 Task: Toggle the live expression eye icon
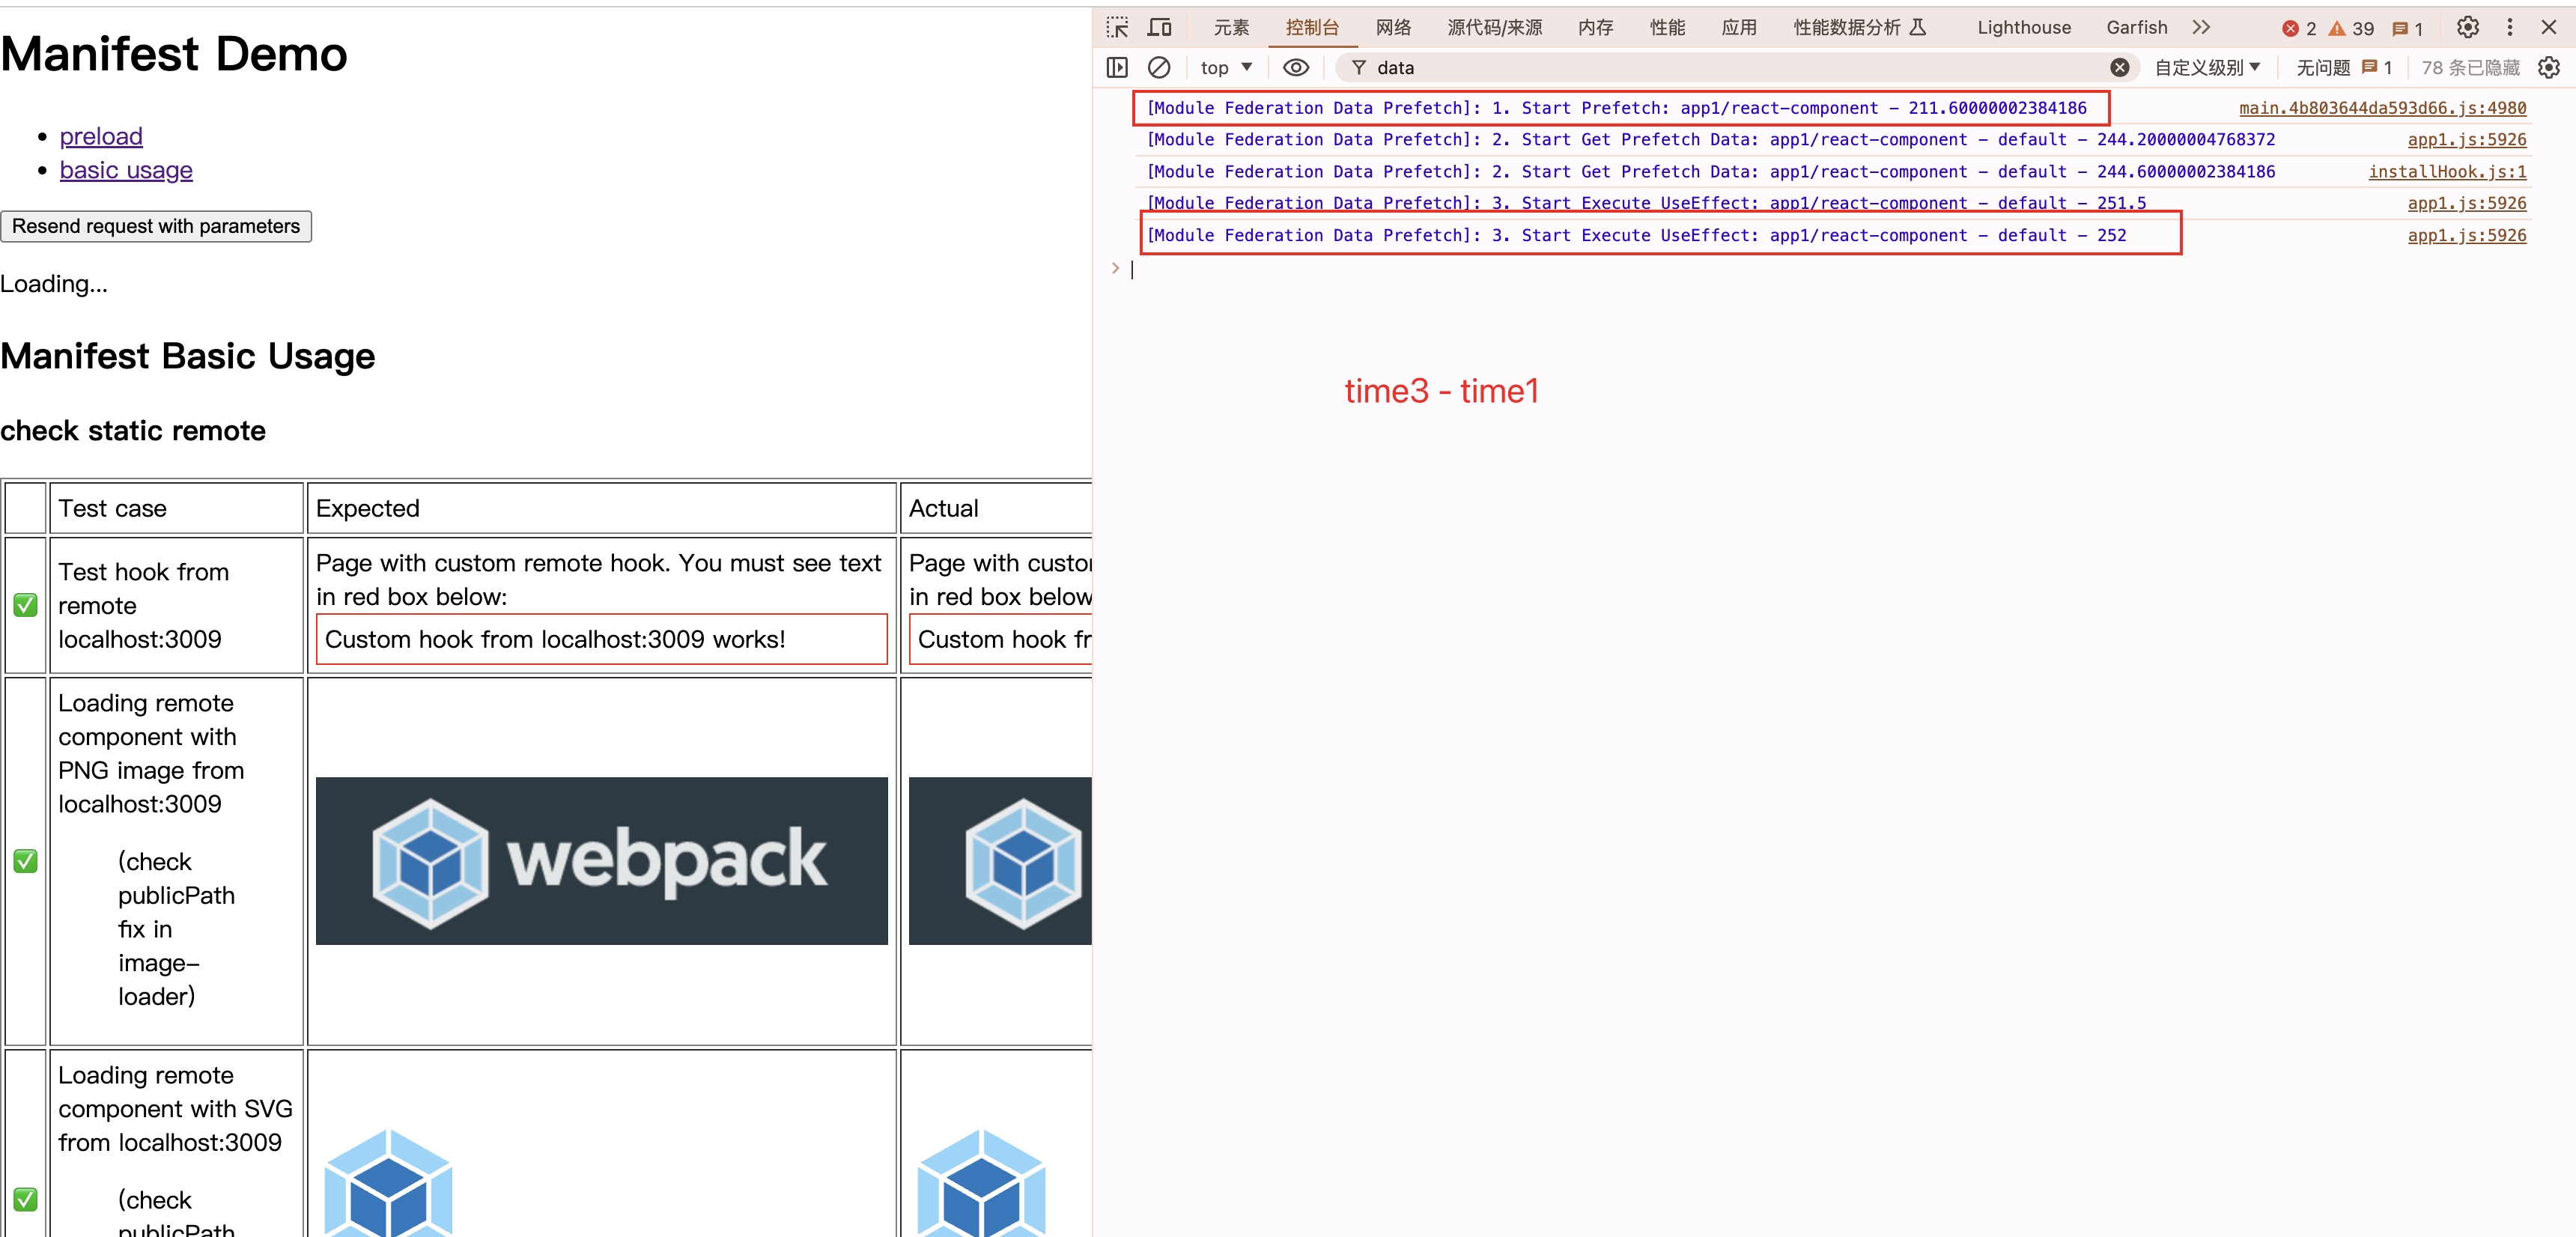[1295, 67]
